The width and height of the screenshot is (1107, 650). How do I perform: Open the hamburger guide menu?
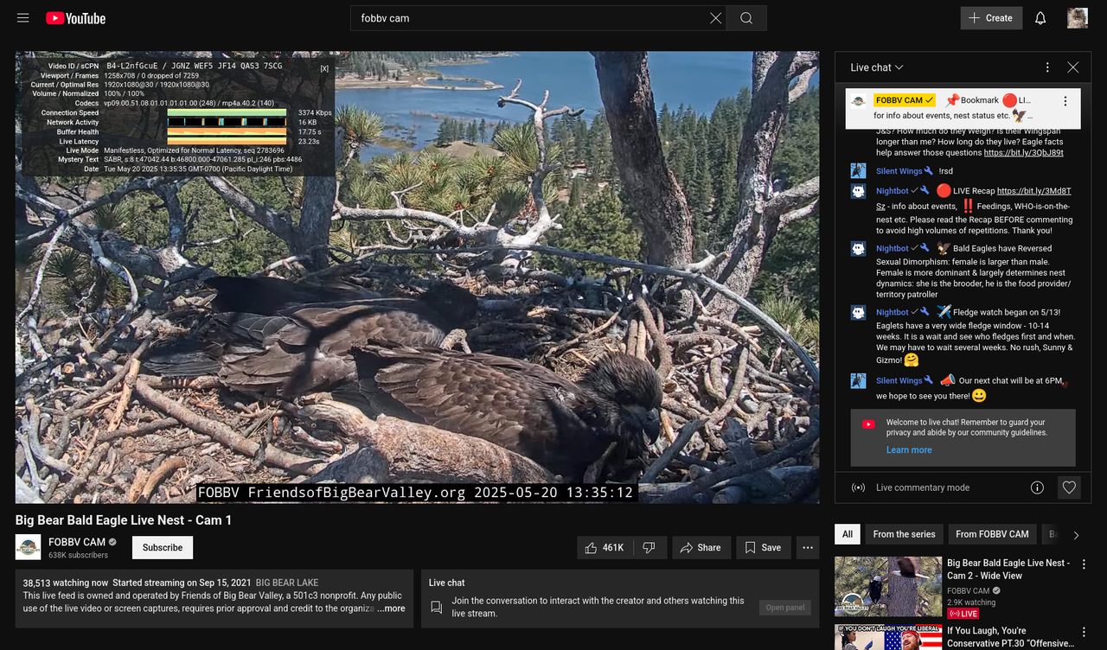click(23, 18)
